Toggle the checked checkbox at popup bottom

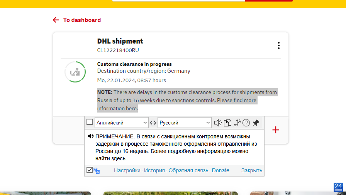[90, 170]
